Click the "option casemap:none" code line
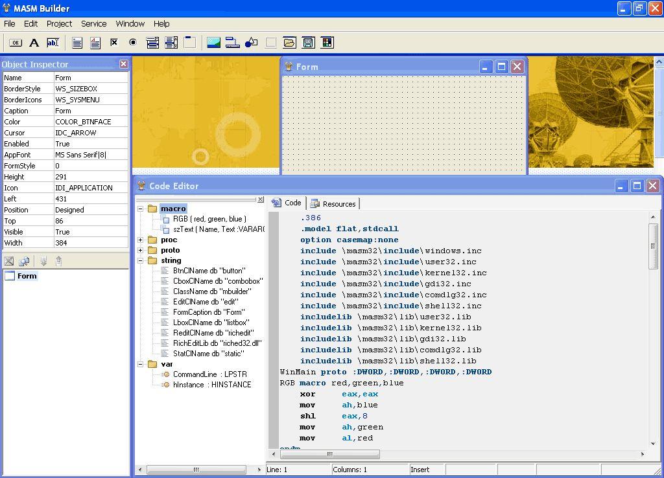The image size is (664, 478). pos(350,240)
